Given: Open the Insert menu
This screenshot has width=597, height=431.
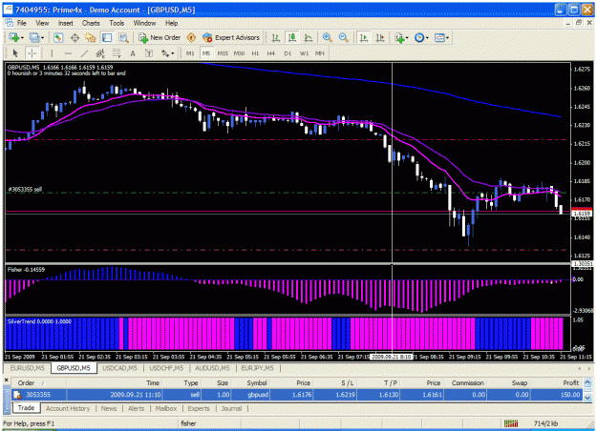Looking at the screenshot, I should [x=66, y=23].
